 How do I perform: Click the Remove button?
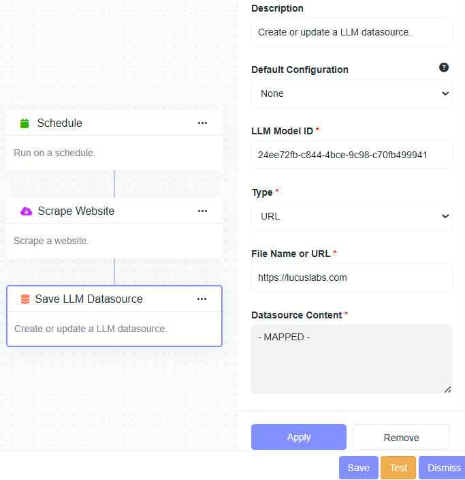coord(401,437)
